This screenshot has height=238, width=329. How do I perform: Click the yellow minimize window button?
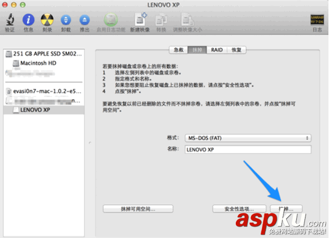pyautogui.click(x=14, y=4)
